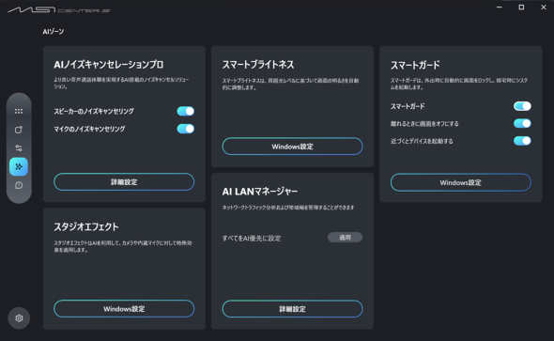
Task: Open the gear settings icon
Action: (19, 318)
